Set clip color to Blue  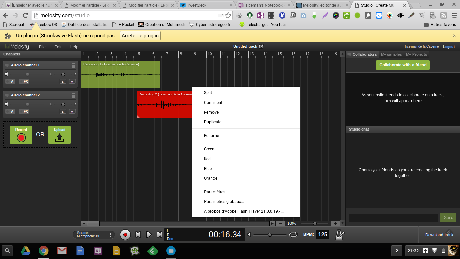point(246,169)
